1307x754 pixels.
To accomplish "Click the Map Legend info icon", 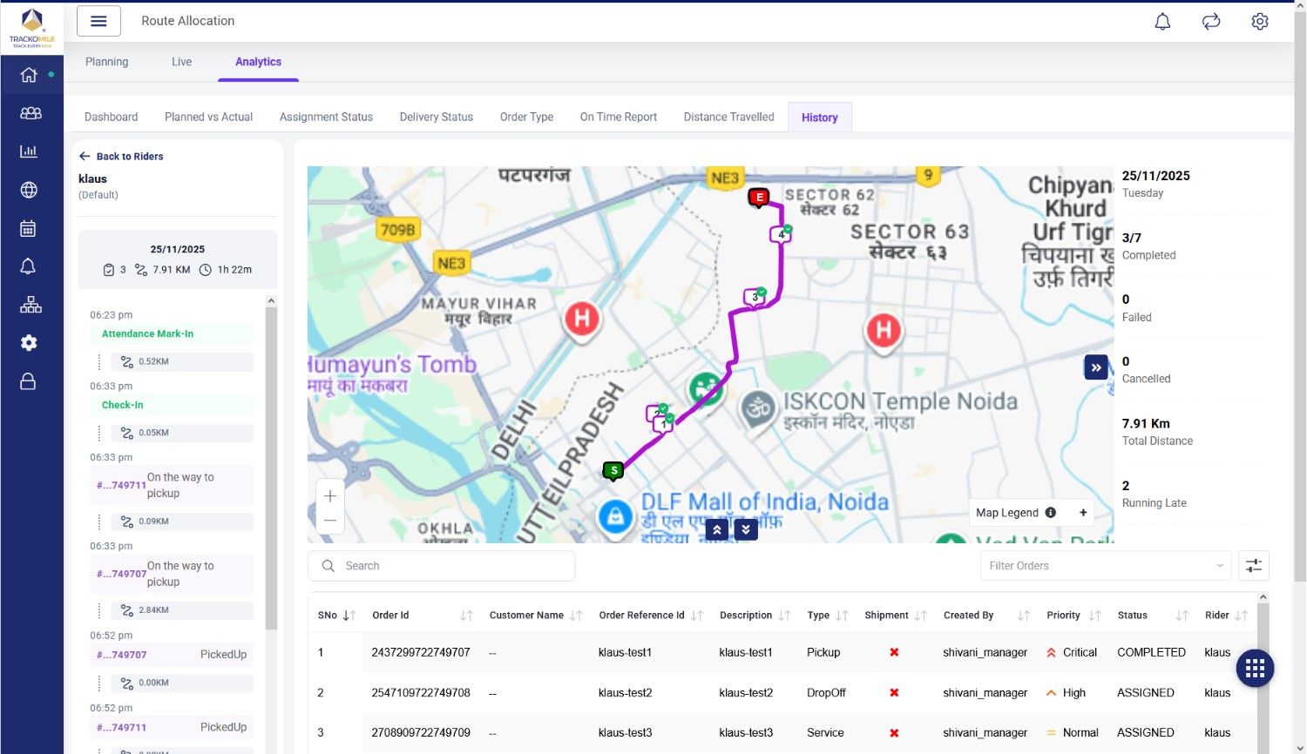I will [x=1052, y=512].
